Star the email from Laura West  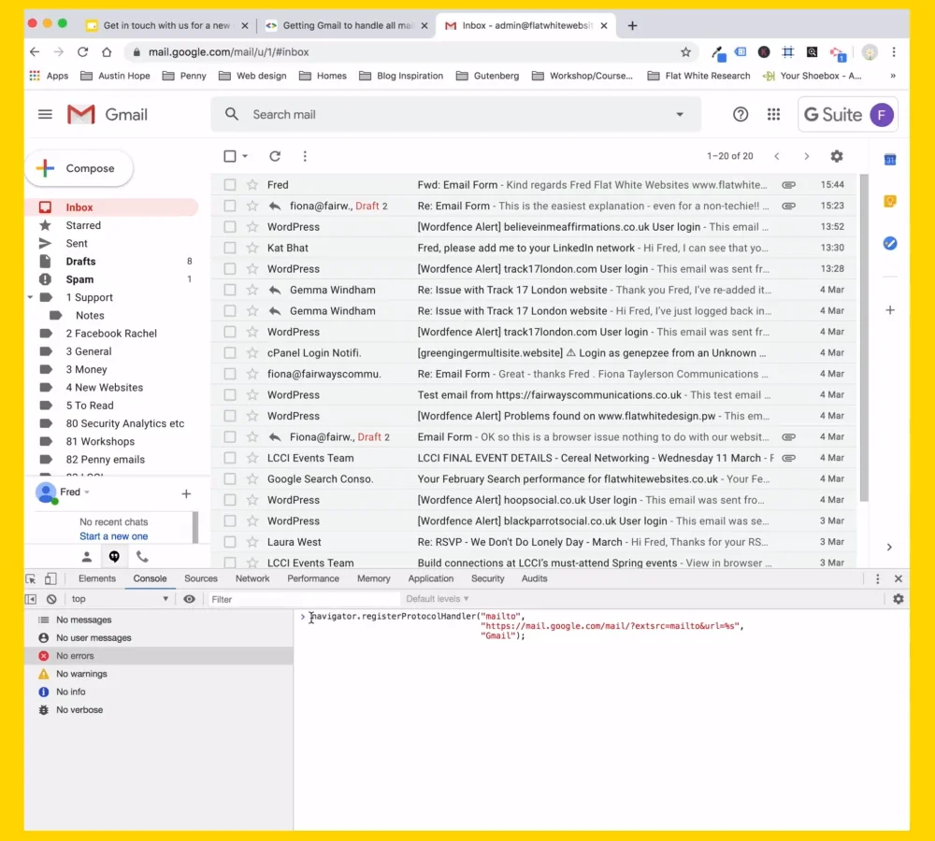[252, 542]
